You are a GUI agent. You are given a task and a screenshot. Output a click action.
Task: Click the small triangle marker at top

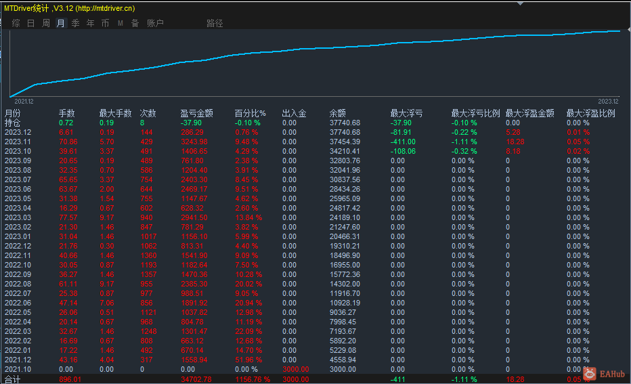click(x=519, y=3)
